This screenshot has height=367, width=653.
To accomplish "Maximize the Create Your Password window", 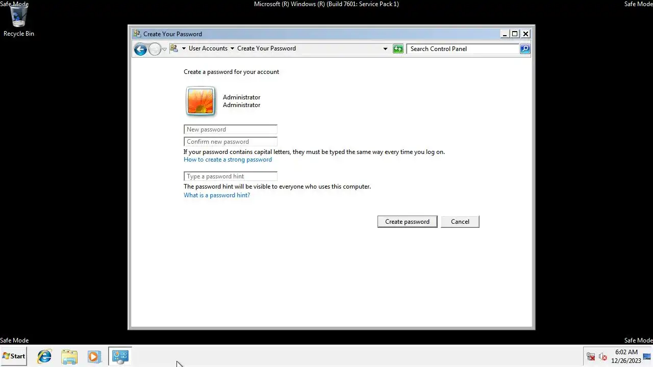I will [515, 34].
